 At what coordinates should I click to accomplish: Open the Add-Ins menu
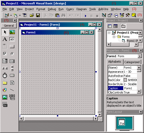(x=103, y=9)
